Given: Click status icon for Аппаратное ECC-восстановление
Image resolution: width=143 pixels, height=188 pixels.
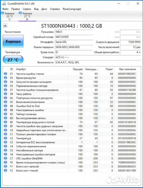Looking at the screenshot, I should pyautogui.click(x=6, y=142).
